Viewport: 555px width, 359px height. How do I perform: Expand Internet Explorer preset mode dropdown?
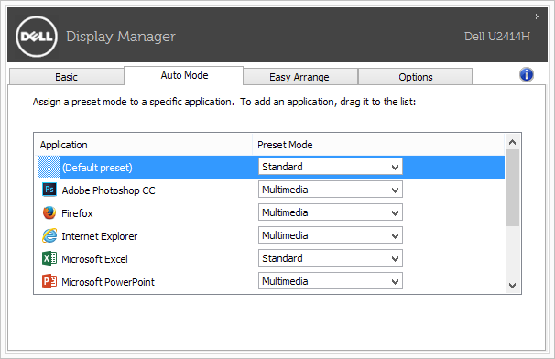(x=331, y=235)
